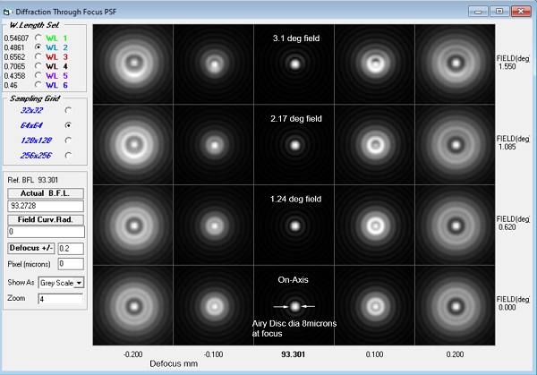Click the Pixel (microns) input field
Viewport: 537px width, 375px height.
click(71, 264)
